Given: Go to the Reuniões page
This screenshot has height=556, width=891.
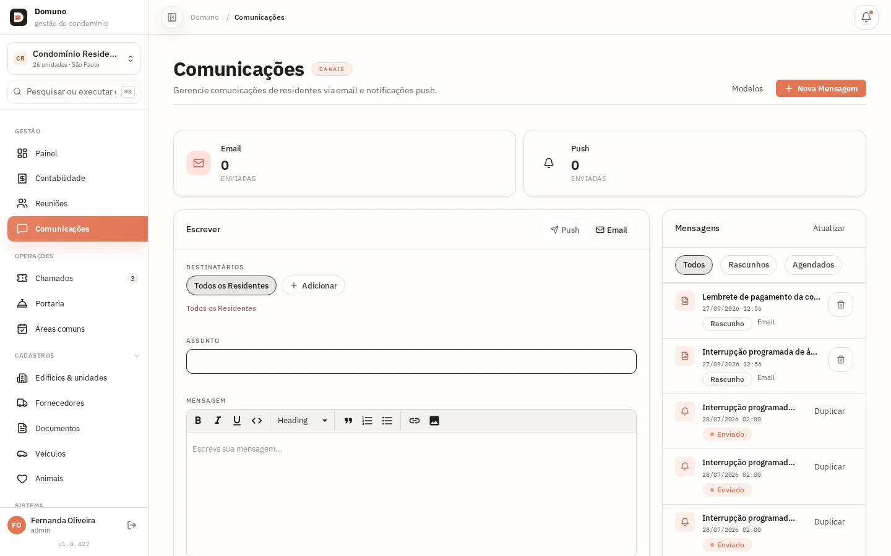Looking at the screenshot, I should pos(77,203).
